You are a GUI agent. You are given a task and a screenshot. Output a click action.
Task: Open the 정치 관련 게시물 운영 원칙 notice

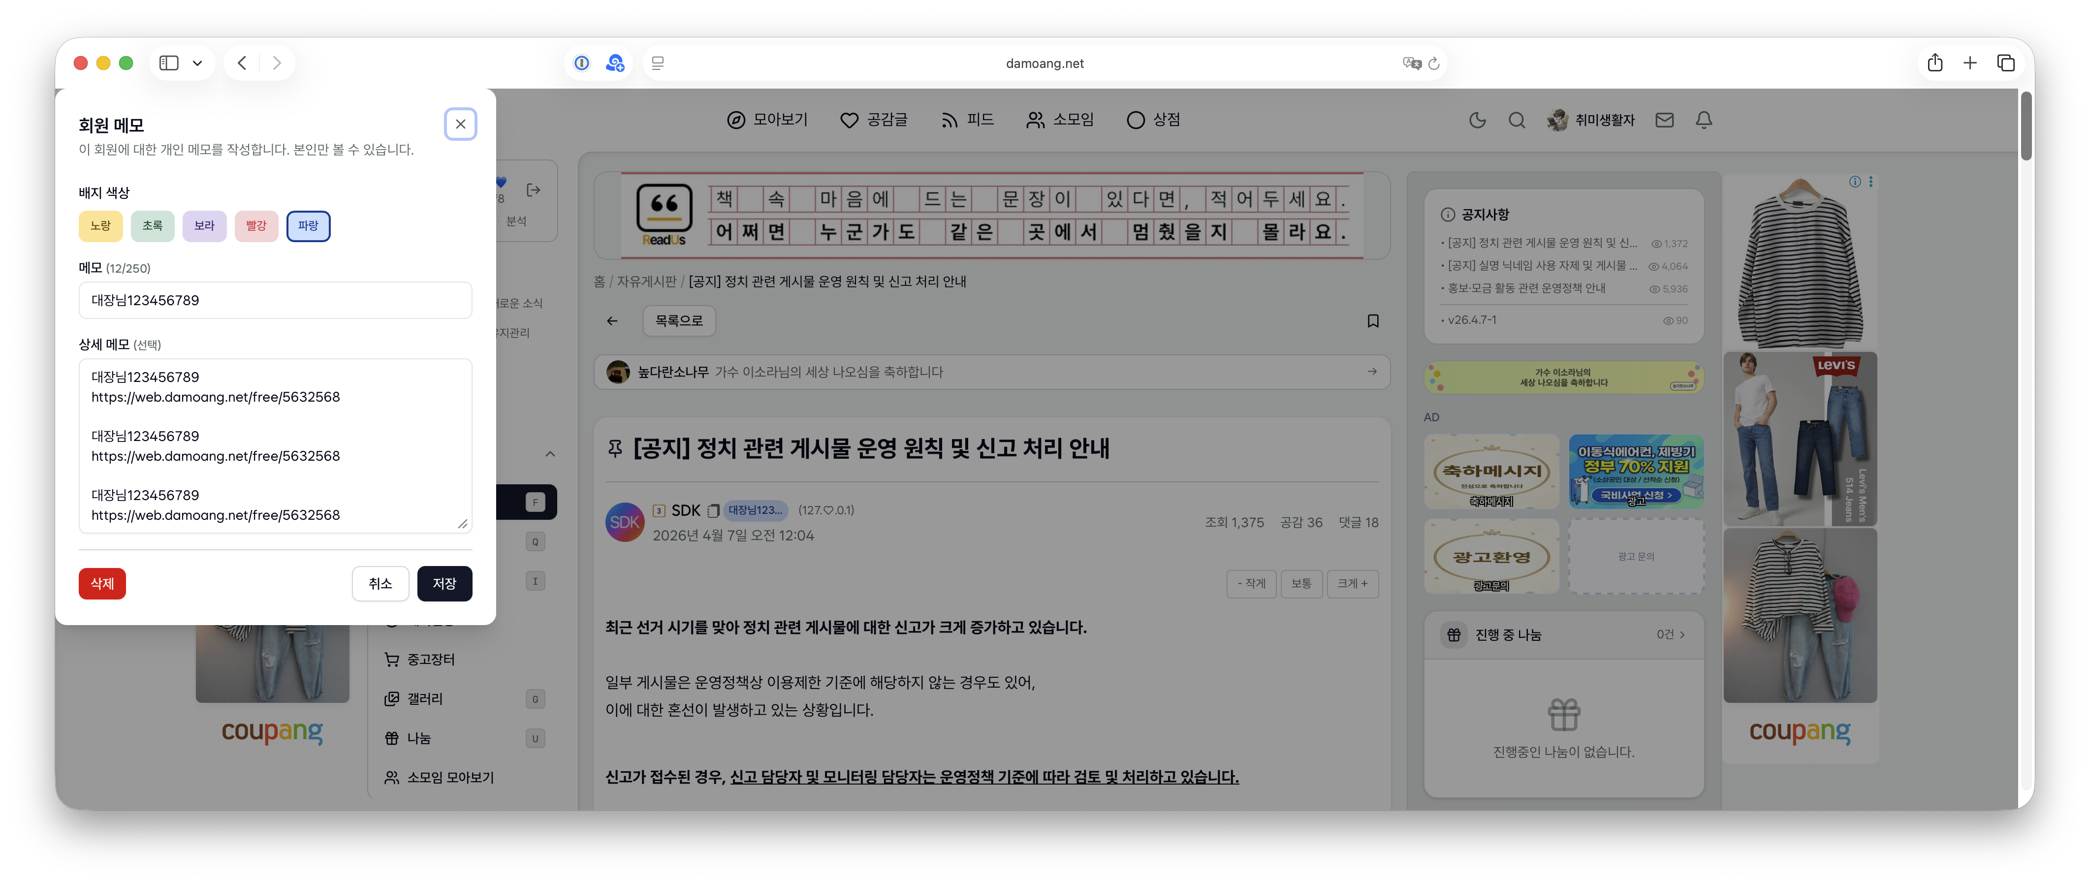(1542, 244)
